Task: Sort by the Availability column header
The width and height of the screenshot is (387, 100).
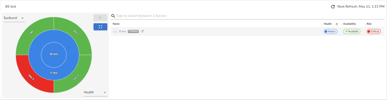Action: [349, 24]
